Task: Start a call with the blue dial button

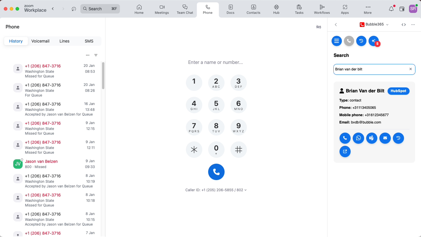Action: pyautogui.click(x=216, y=172)
